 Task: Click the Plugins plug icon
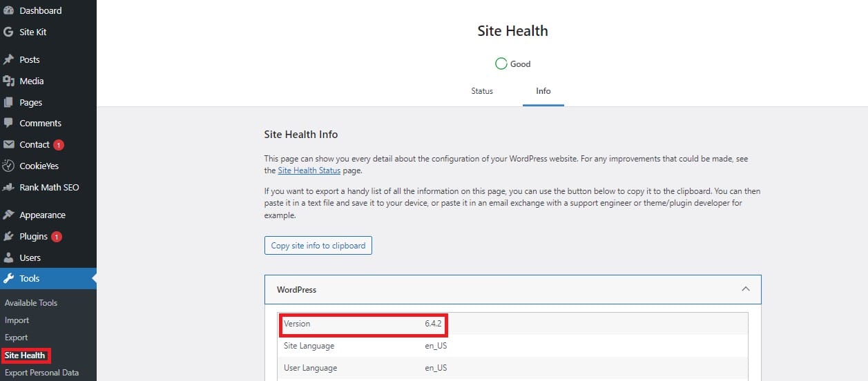click(x=8, y=236)
